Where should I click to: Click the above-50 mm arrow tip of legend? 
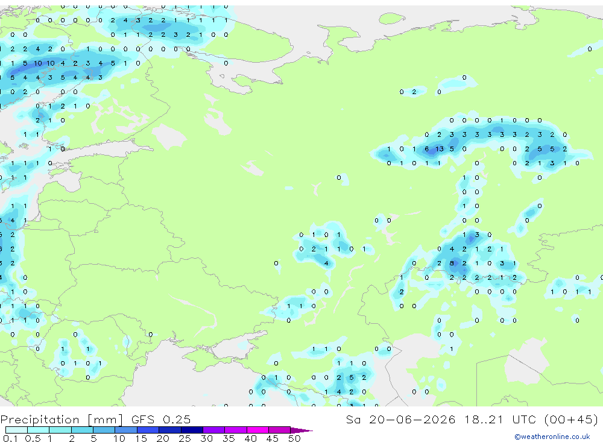[301, 431]
